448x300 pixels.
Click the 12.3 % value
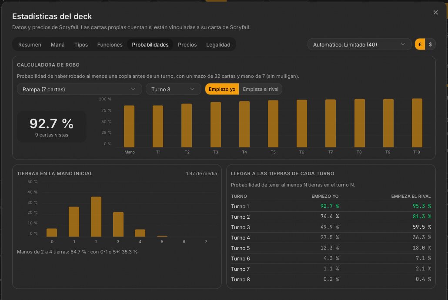click(x=329, y=248)
